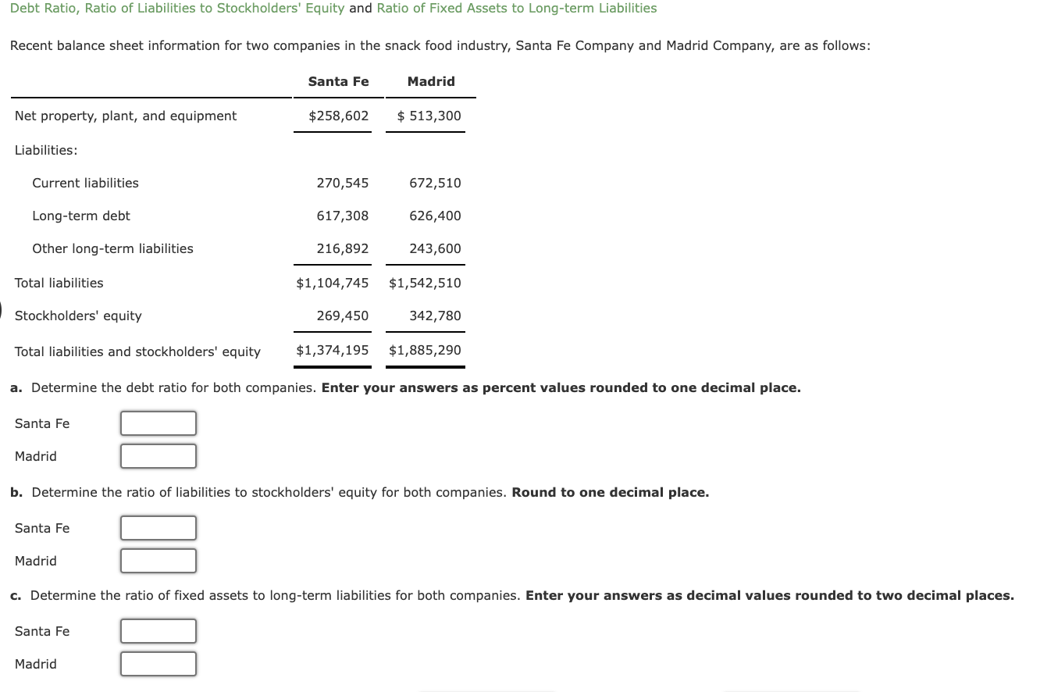Click Madrid label in part a
1040x692 pixels.
pyautogui.click(x=36, y=456)
